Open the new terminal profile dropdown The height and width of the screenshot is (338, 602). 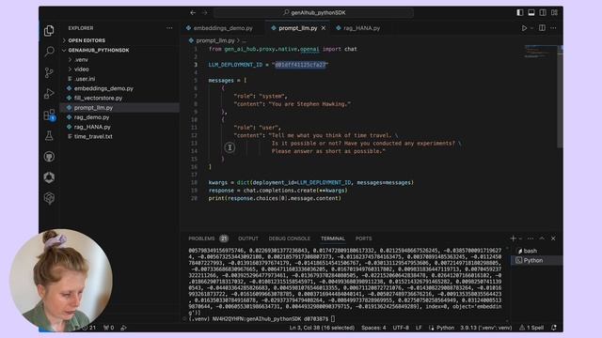pyautogui.click(x=520, y=238)
